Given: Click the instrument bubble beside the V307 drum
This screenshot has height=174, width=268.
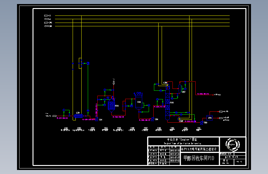Looking at the screenshot, I should pyautogui.click(x=185, y=89).
